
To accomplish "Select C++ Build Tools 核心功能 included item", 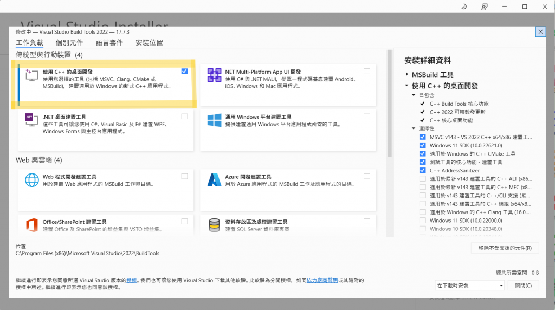I will (459, 104).
